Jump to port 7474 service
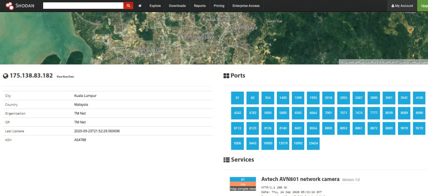The image size is (428, 196). click(359, 113)
